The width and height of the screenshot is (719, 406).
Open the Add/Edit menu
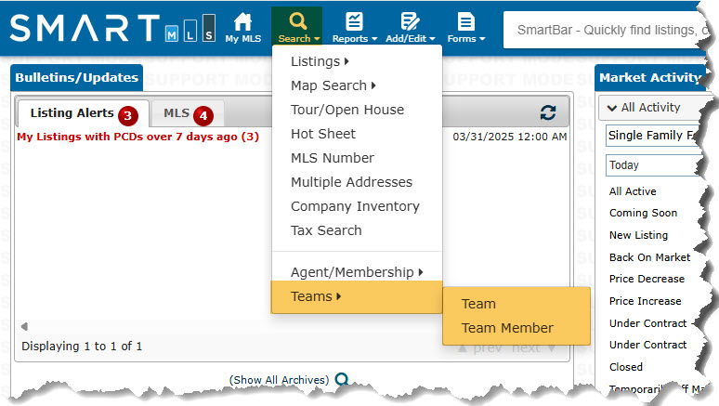410,28
